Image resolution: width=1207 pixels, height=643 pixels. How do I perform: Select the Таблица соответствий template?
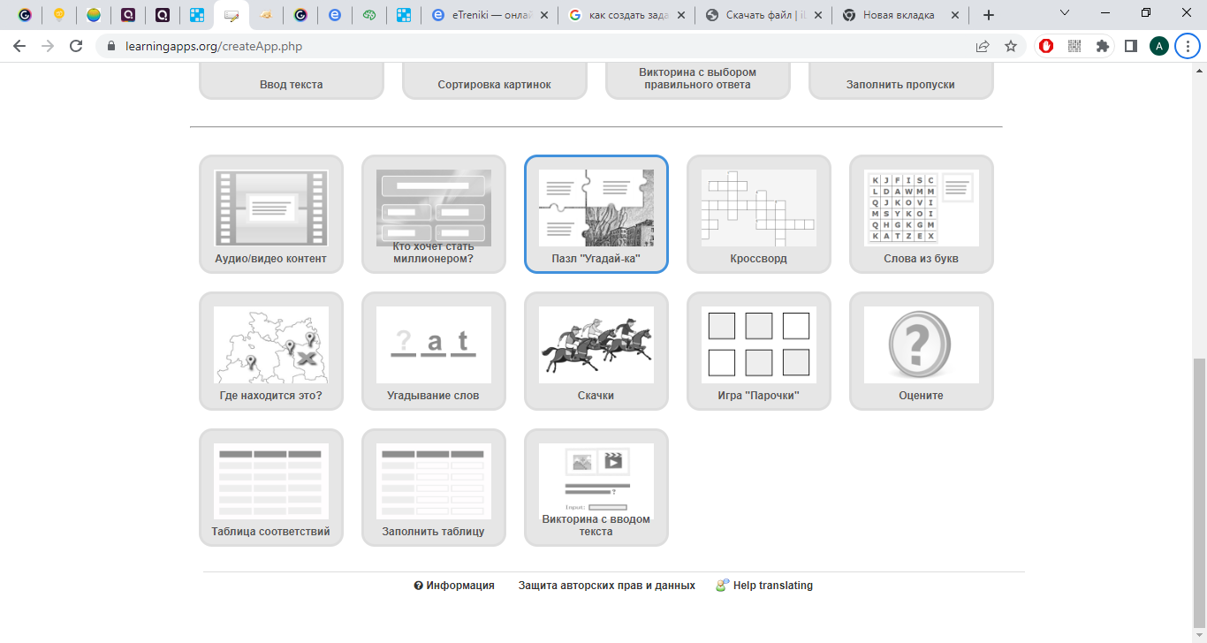(270, 488)
